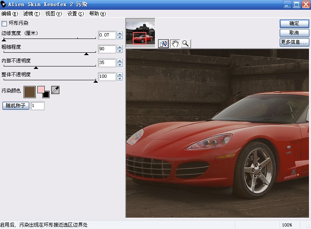Select the magnifier zoom tool
311x229 pixels.
coord(186,44)
